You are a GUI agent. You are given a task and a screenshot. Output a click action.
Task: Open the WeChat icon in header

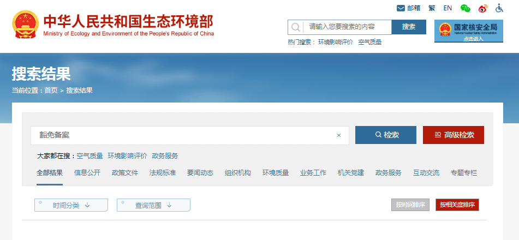click(x=465, y=8)
